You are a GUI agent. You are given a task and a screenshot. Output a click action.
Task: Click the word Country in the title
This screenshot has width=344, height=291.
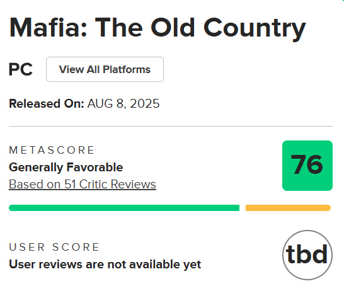[x=255, y=29]
